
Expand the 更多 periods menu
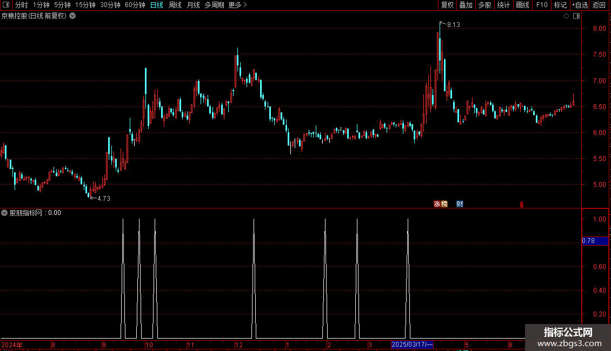click(x=238, y=5)
